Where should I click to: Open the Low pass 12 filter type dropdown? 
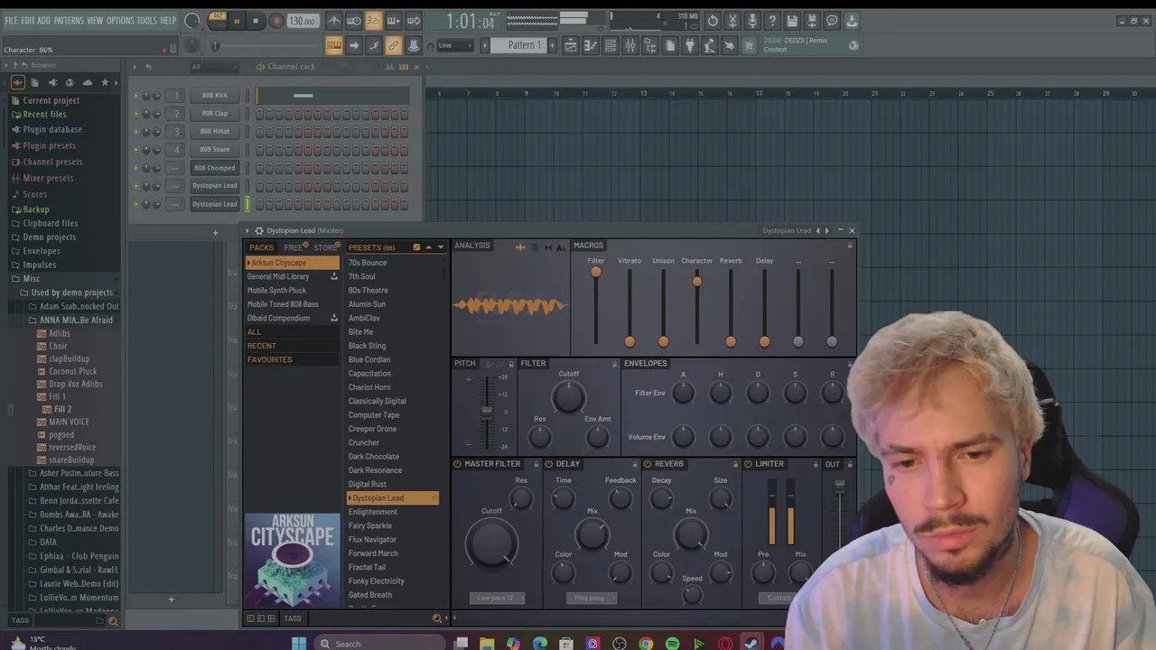[498, 598]
